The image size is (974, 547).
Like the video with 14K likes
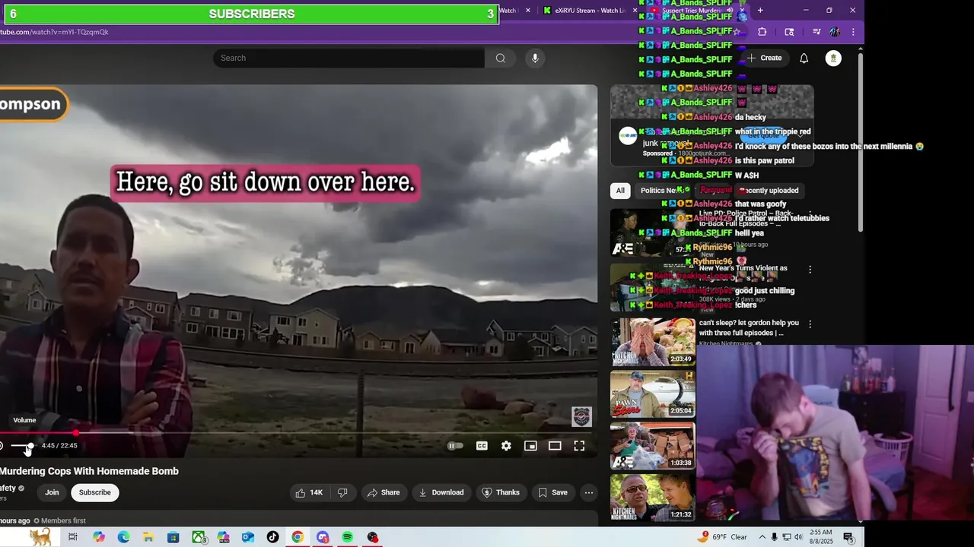(309, 492)
